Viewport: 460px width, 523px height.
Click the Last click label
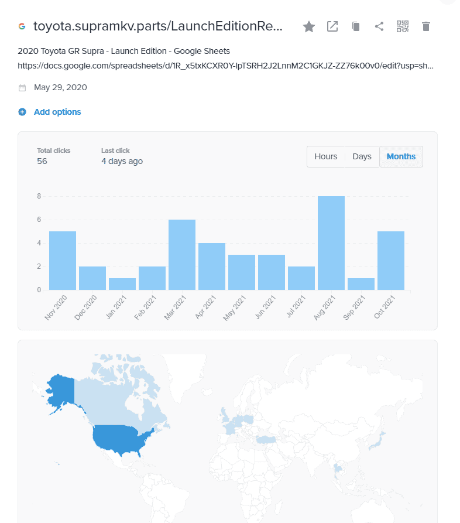[115, 151]
